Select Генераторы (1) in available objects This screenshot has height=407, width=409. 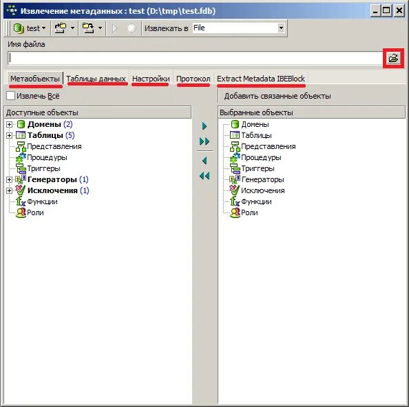tap(58, 179)
